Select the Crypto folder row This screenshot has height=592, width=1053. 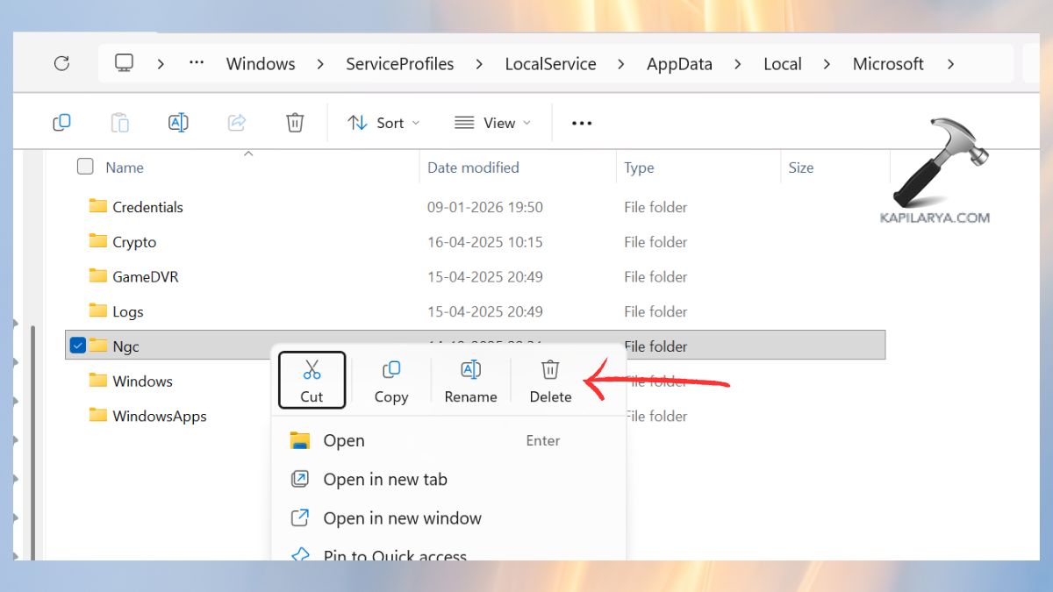pyautogui.click(x=134, y=241)
